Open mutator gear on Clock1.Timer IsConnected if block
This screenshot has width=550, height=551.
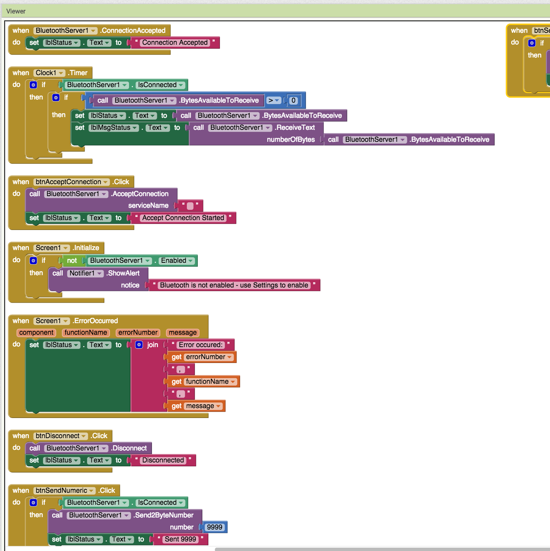pyautogui.click(x=33, y=85)
